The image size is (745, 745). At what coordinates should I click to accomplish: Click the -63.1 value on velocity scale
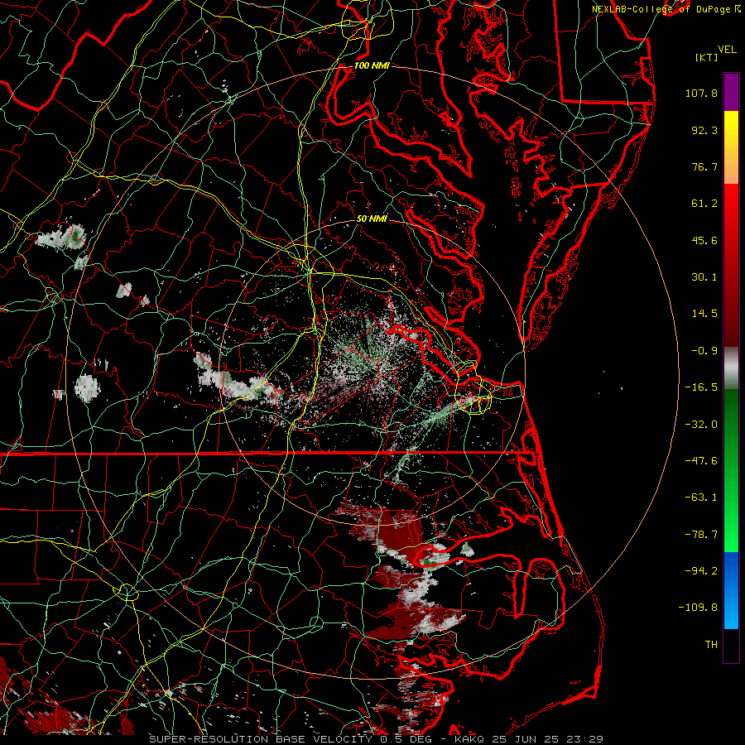[701, 497]
